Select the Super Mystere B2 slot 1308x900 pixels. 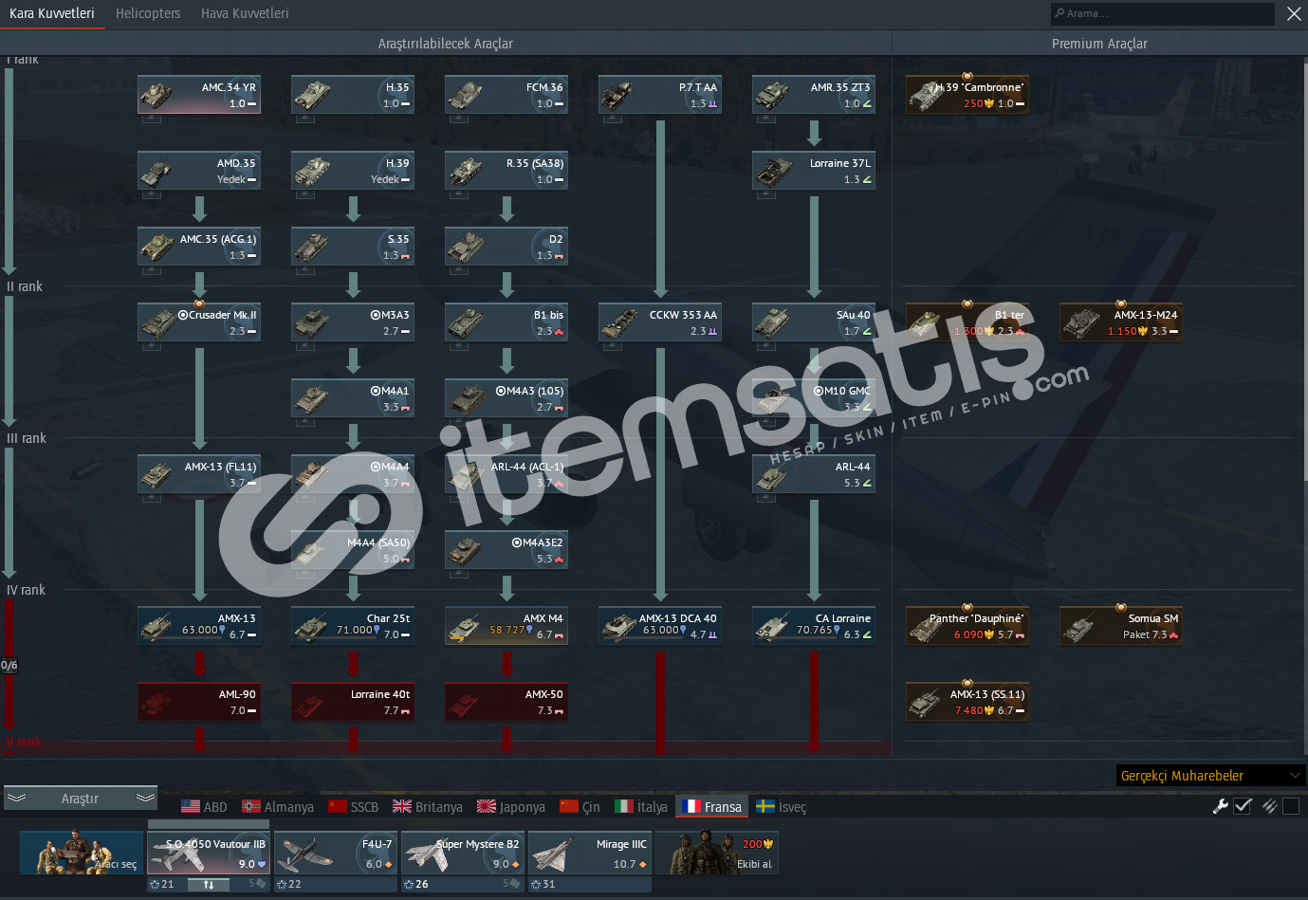463,853
